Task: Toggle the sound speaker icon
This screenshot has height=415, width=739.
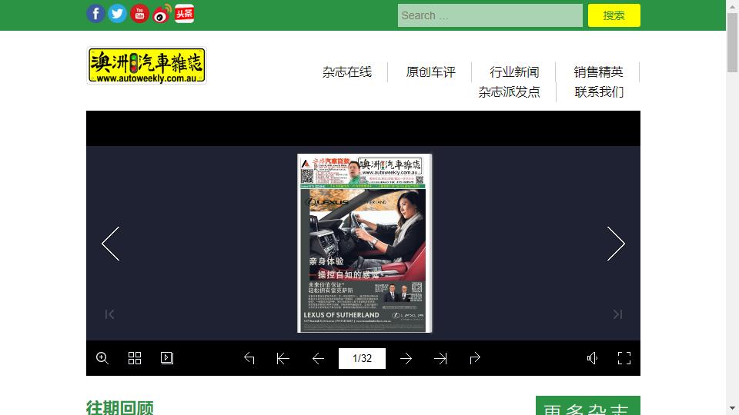Action: 592,359
